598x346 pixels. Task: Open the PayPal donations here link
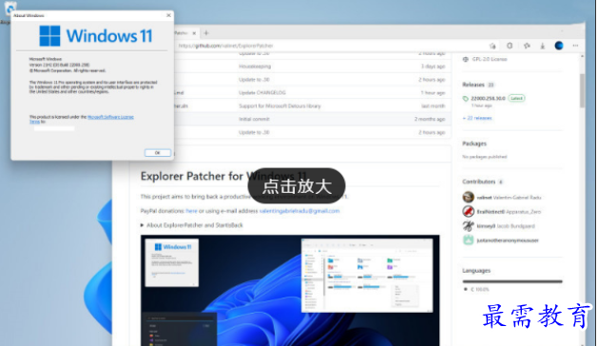191,211
